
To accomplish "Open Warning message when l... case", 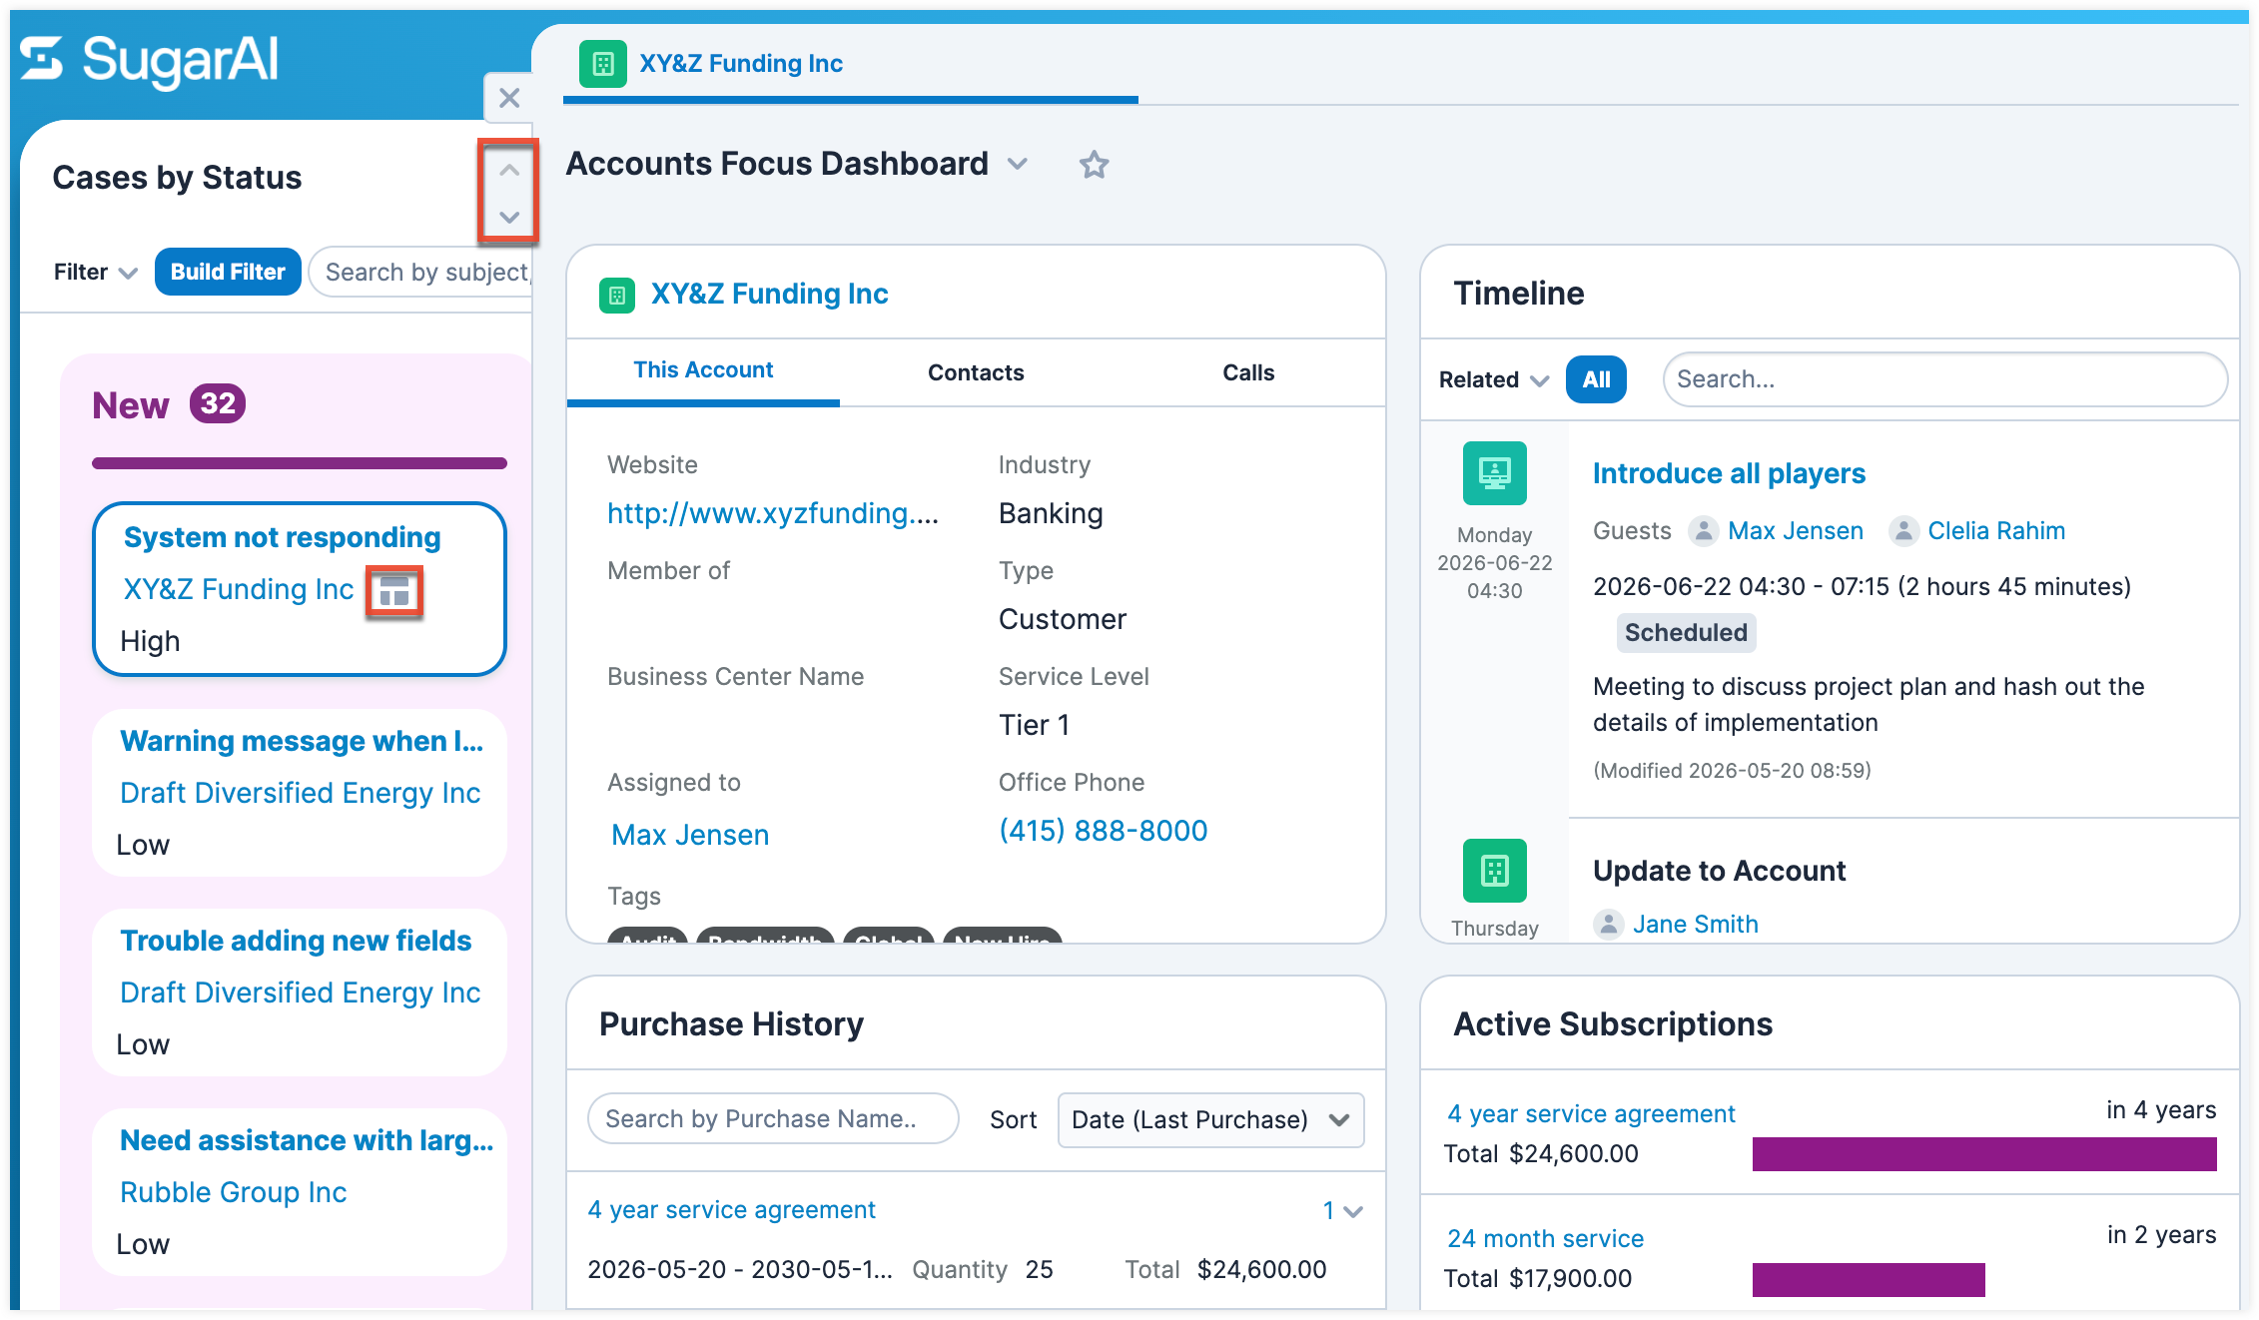I will tap(302, 741).
